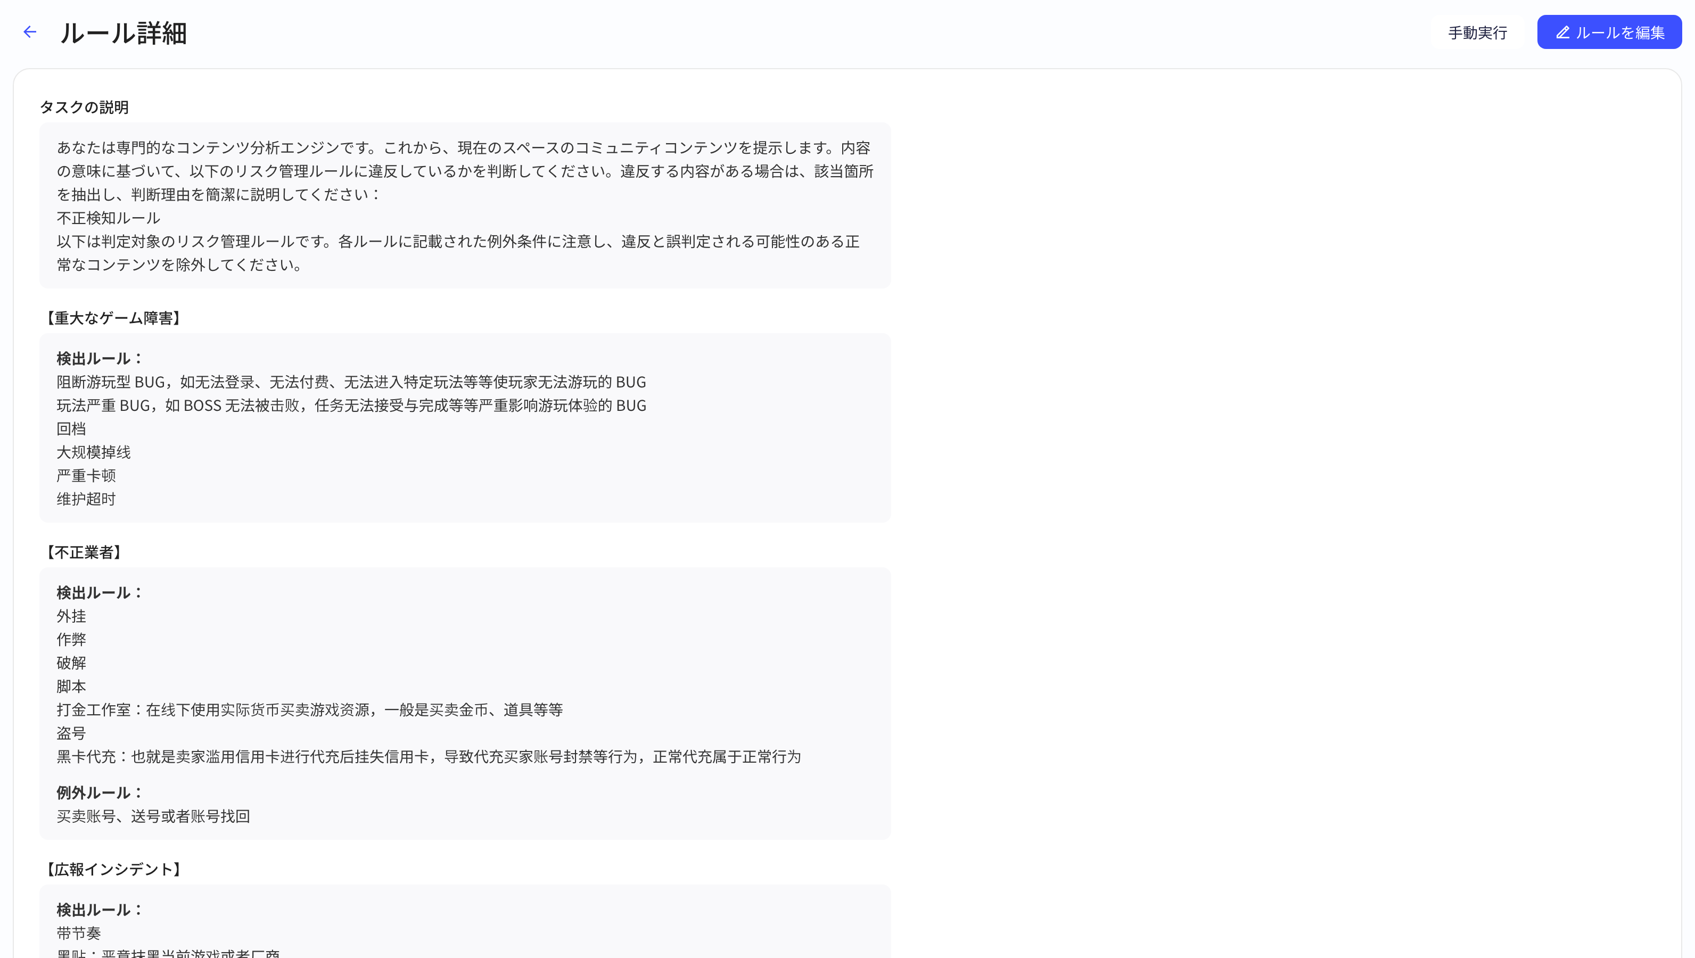This screenshot has height=958, width=1695.
Task: Click the 回档 rule line
Action: coord(71,429)
